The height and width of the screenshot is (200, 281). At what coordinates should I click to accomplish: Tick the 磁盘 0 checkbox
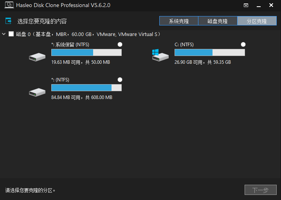[x=11, y=34]
